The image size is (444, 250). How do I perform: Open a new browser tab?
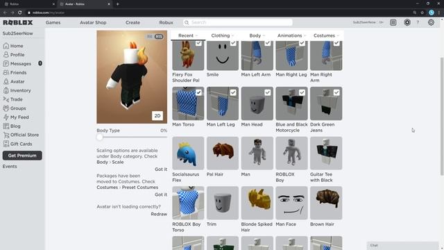click(117, 4)
